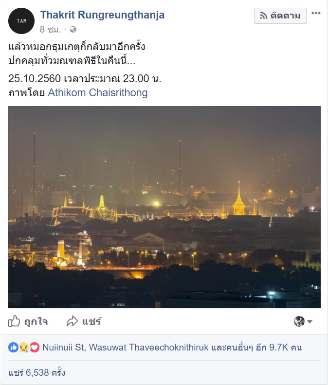The height and width of the screenshot is (385, 328).
Task: Open the Athikom Chaisrithong photographer link
Action: pyautogui.click(x=97, y=92)
